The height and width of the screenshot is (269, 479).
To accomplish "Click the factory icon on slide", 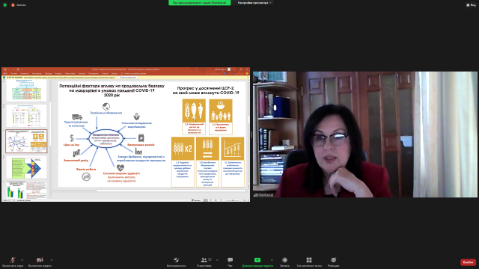I will (x=138, y=151).
